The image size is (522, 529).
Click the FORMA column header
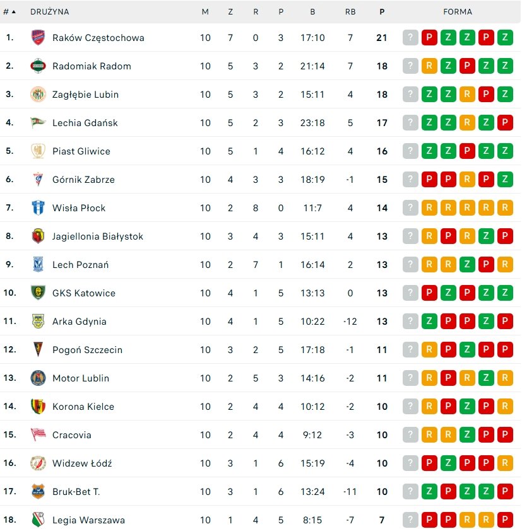(x=458, y=12)
